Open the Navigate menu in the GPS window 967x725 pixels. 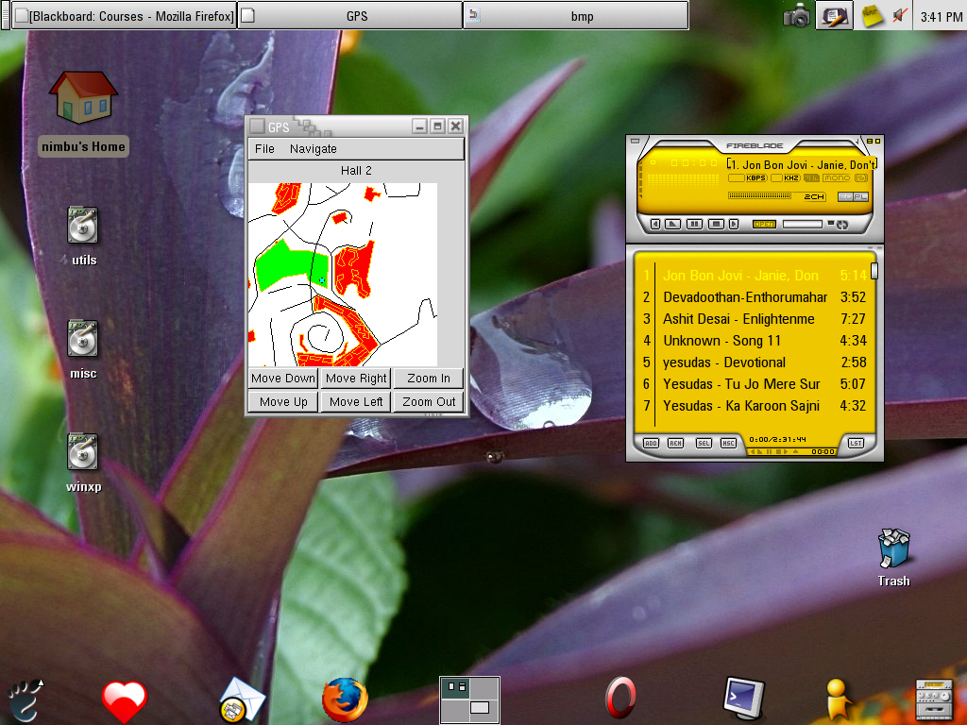[314, 149]
